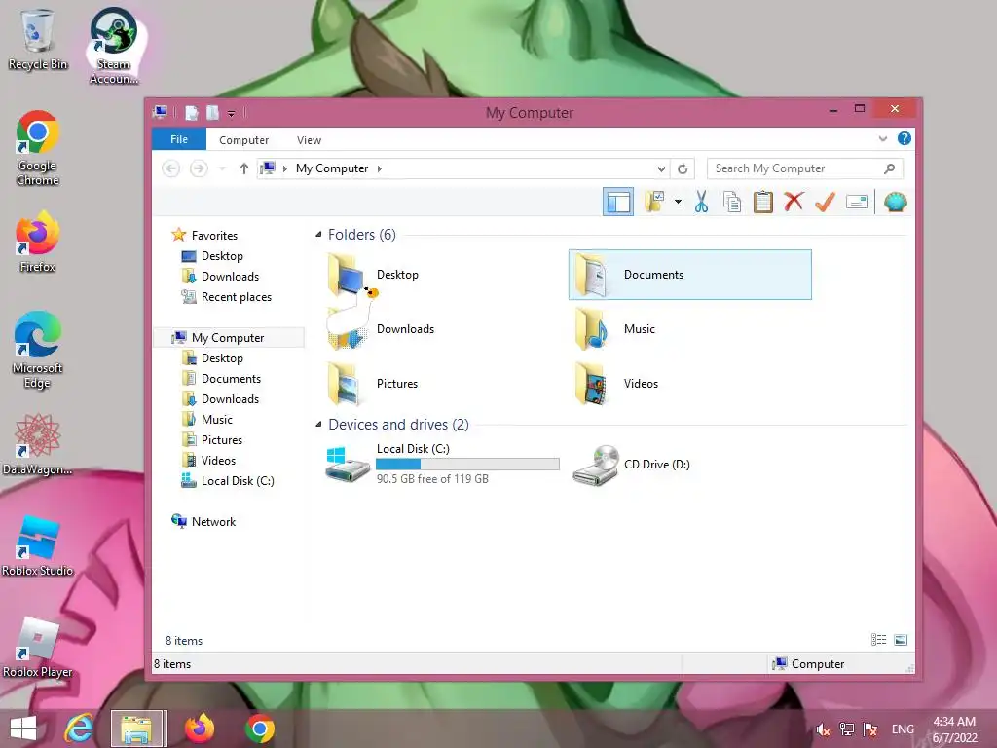Select Pictures under My Computer tree
The width and height of the screenshot is (997, 748).
point(221,440)
